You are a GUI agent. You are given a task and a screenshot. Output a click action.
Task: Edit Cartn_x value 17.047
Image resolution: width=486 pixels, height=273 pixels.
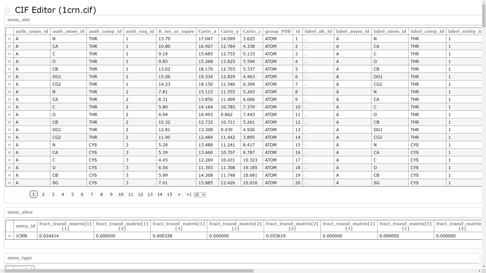click(x=208, y=39)
